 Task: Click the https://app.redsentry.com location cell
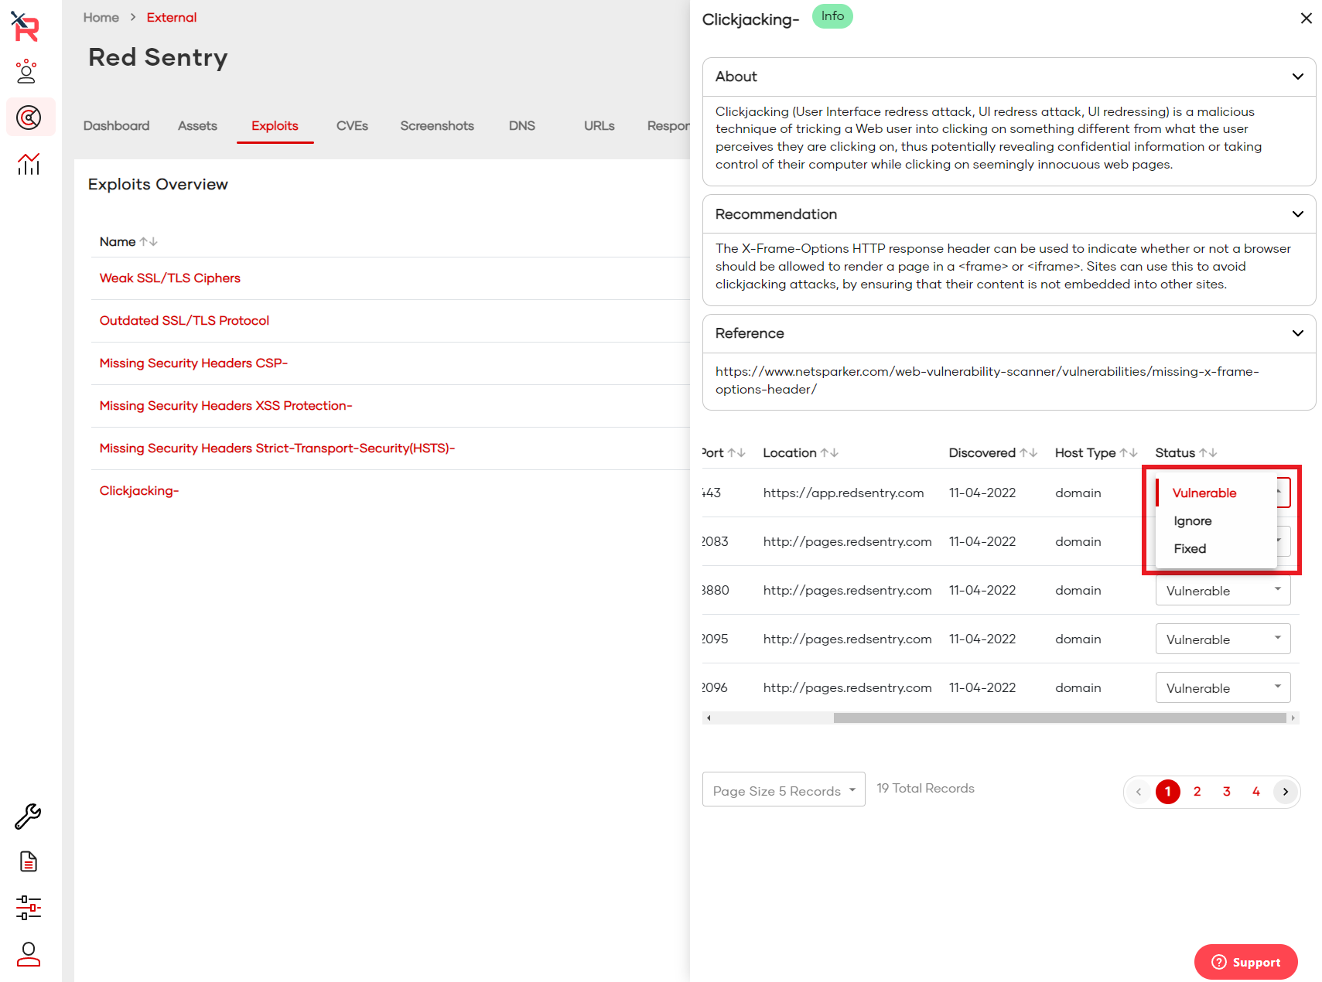pos(843,493)
